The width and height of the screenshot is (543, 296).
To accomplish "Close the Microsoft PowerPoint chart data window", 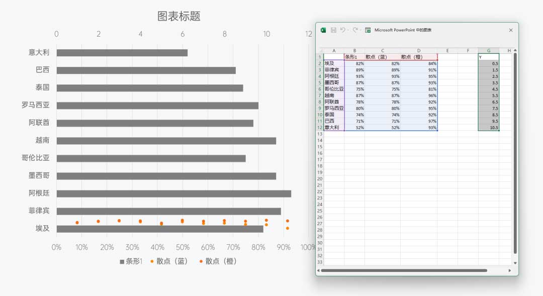I will click(x=511, y=30).
